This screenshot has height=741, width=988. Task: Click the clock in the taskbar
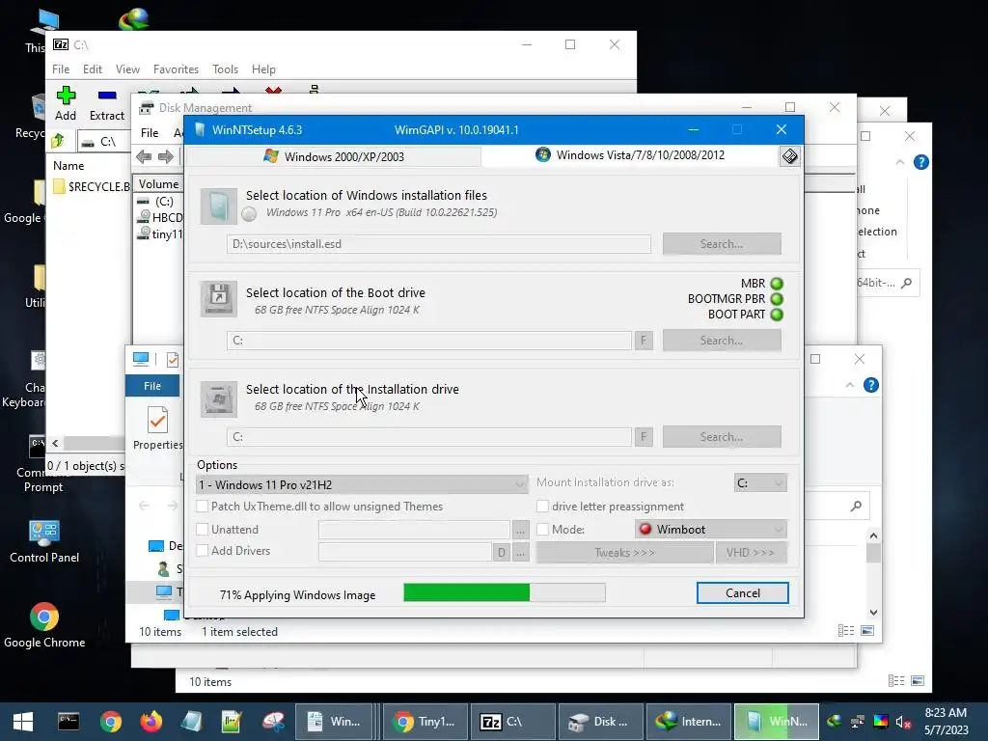point(946,722)
